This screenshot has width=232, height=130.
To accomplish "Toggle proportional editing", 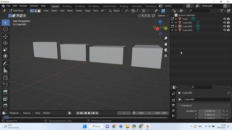I will [144, 11].
